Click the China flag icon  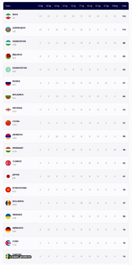[x=8, y=123]
